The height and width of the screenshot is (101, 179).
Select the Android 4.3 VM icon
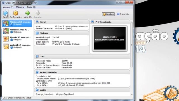(6, 46)
